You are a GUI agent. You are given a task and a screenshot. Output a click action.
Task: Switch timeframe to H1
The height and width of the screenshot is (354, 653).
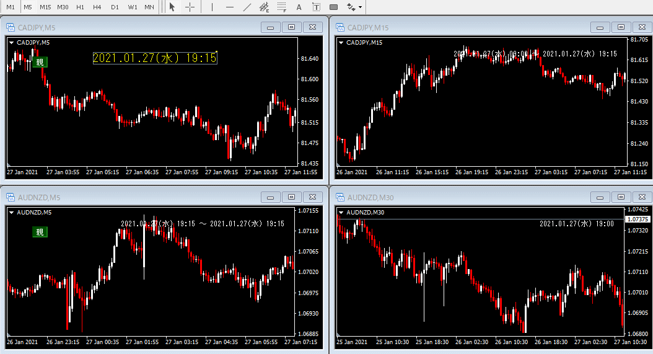pyautogui.click(x=80, y=7)
